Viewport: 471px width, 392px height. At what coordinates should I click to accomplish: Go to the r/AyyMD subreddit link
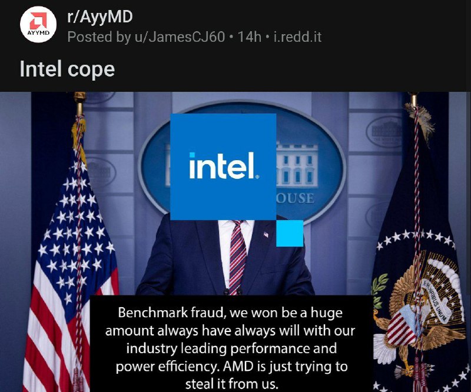[x=99, y=17]
